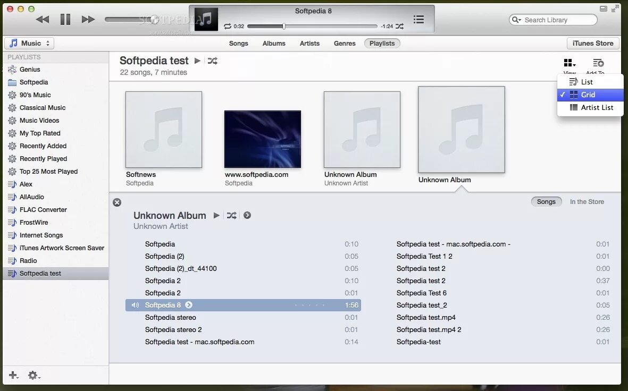
Task: Click the playback progress bar
Action: (312, 27)
